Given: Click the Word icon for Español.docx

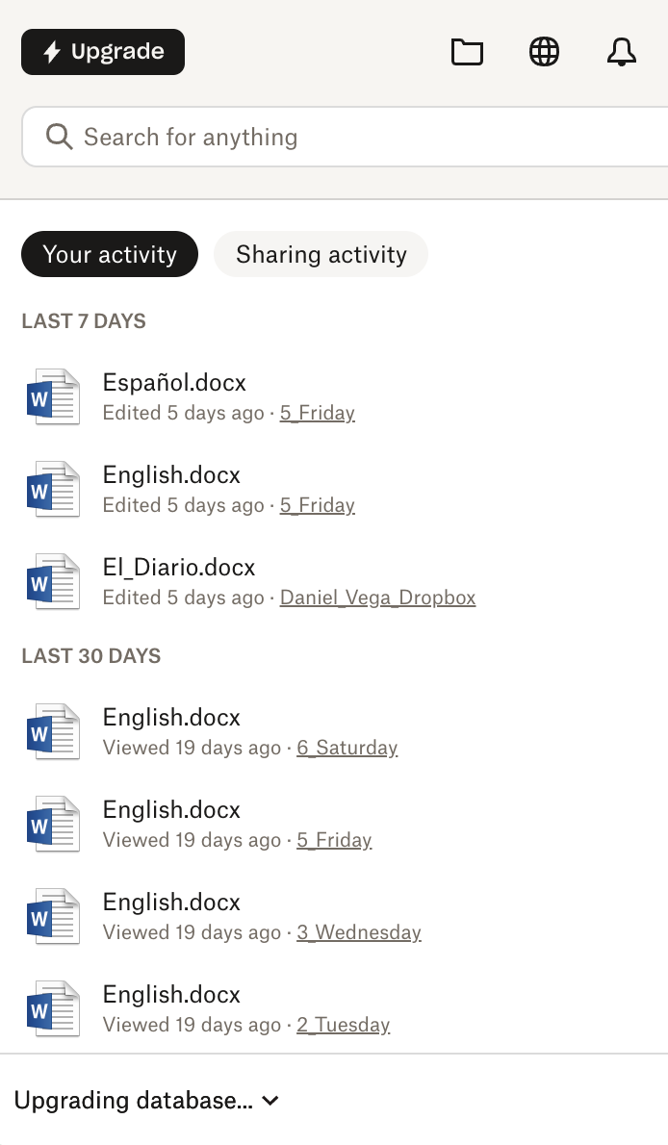Looking at the screenshot, I should click(x=53, y=397).
